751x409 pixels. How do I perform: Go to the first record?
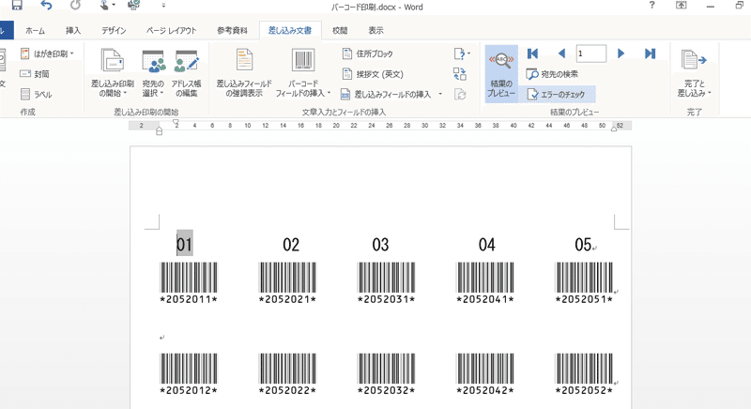pos(532,53)
